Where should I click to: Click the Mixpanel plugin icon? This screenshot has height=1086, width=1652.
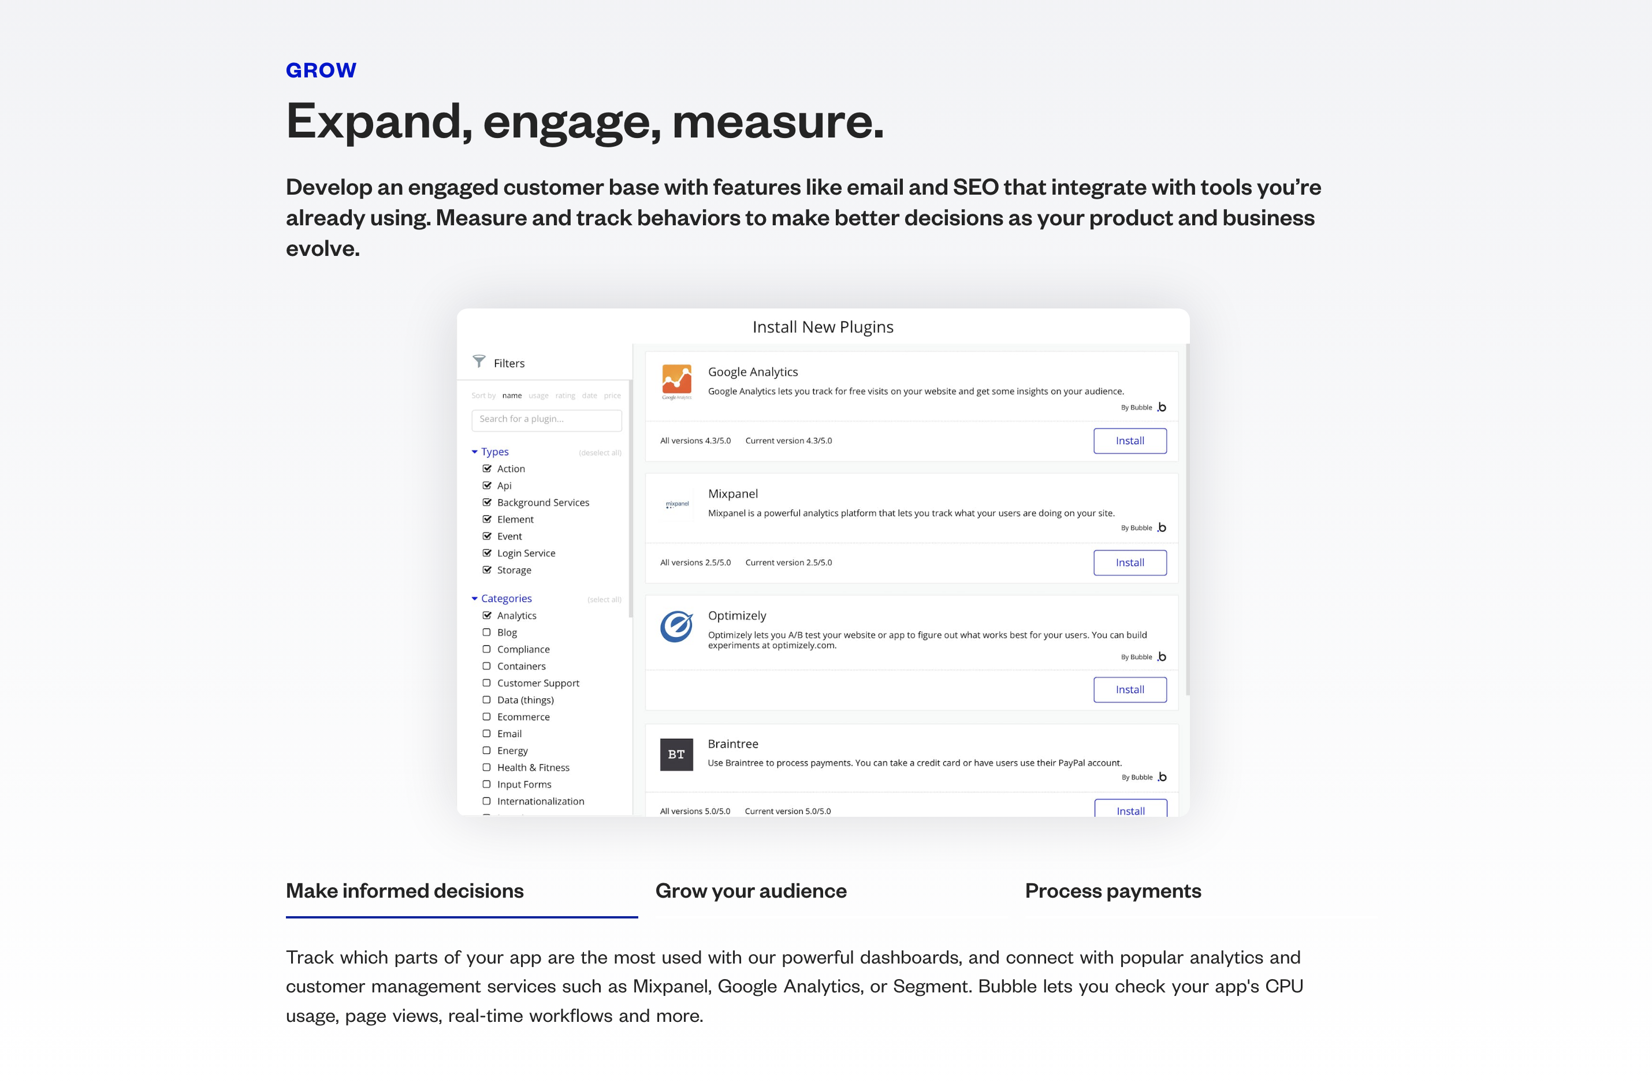pyautogui.click(x=676, y=502)
